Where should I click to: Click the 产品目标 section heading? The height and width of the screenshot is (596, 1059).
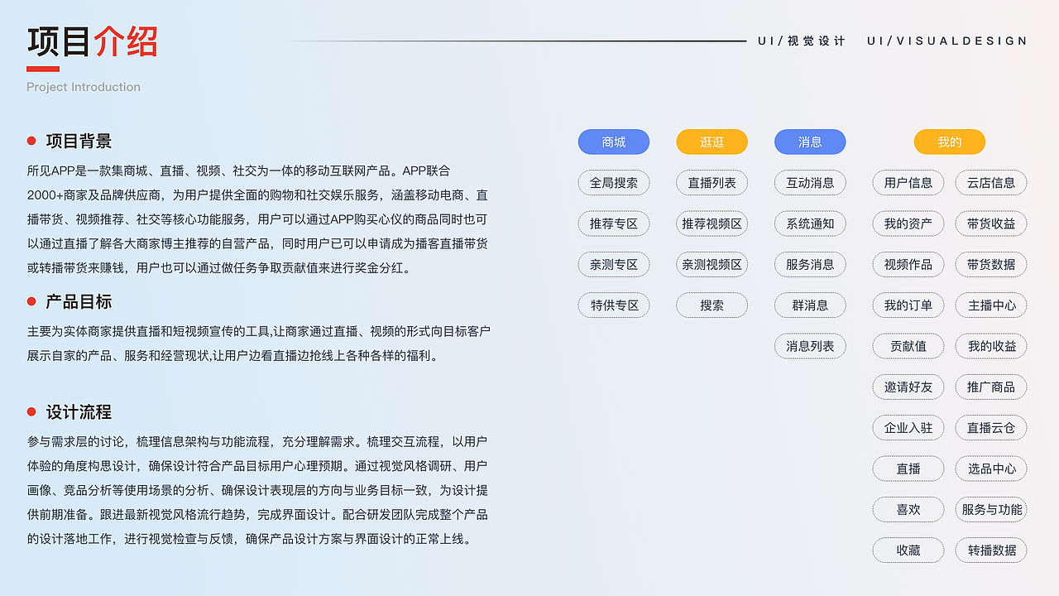tap(79, 302)
